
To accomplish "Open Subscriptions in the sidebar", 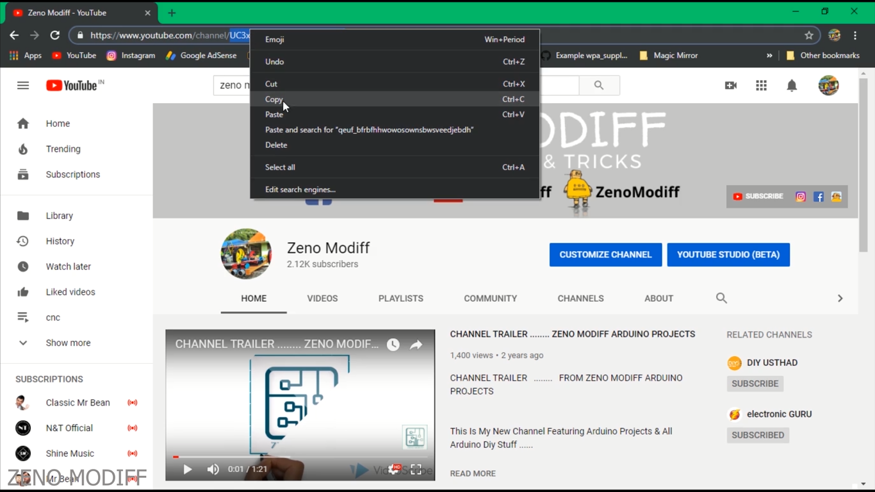I will tap(76, 174).
